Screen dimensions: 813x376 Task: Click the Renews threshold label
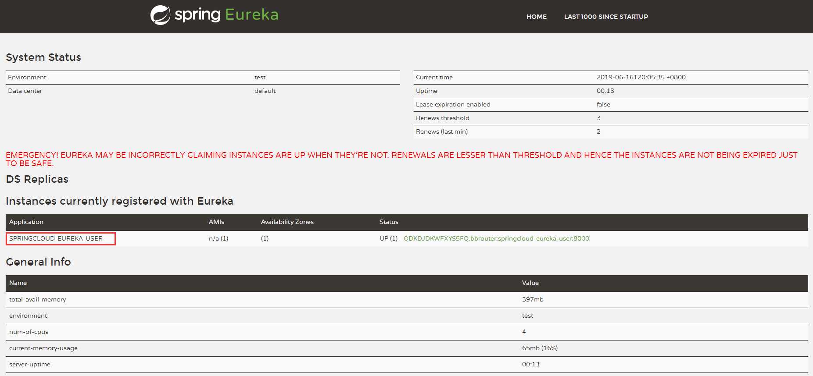(443, 118)
